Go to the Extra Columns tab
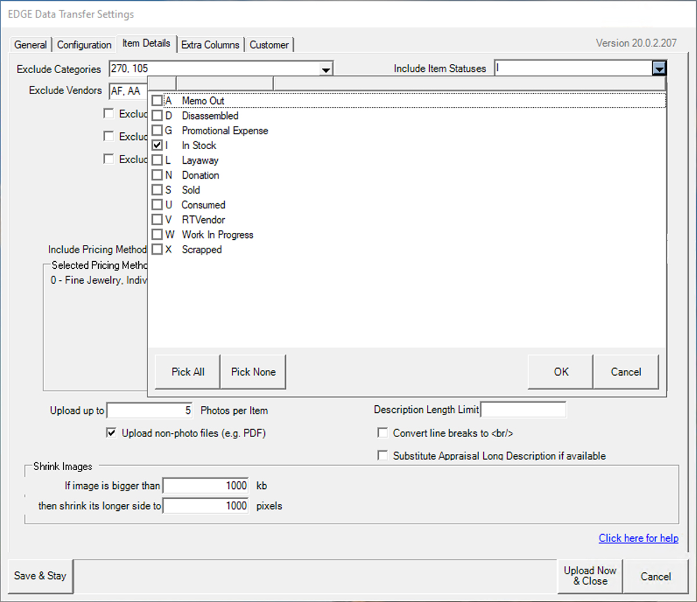This screenshot has height=602, width=697. point(210,45)
